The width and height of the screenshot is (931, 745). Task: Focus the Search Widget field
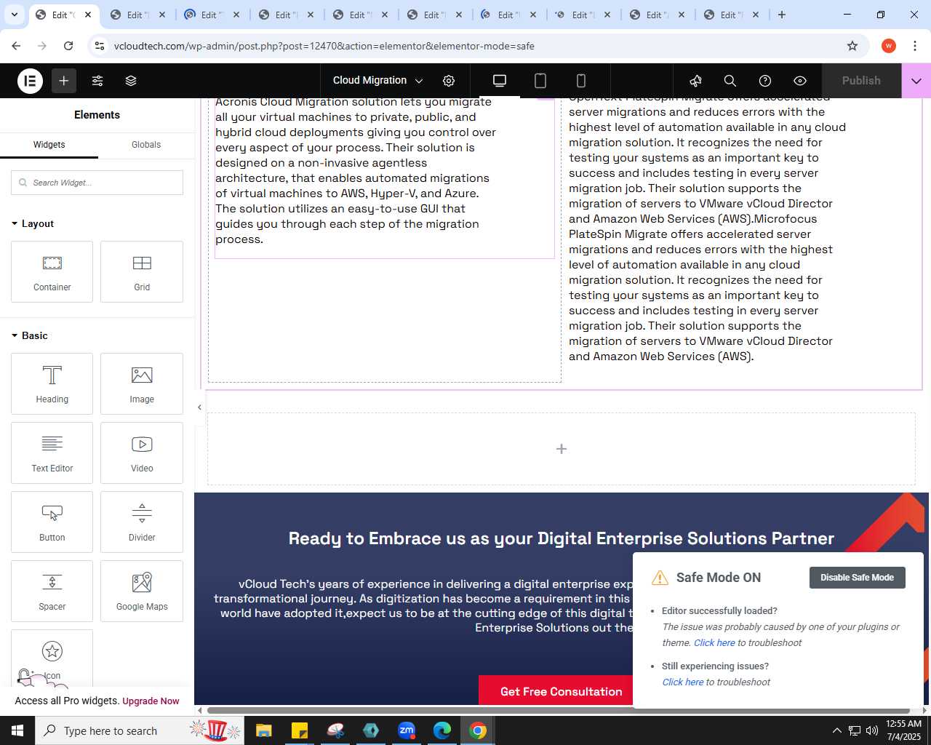(97, 183)
